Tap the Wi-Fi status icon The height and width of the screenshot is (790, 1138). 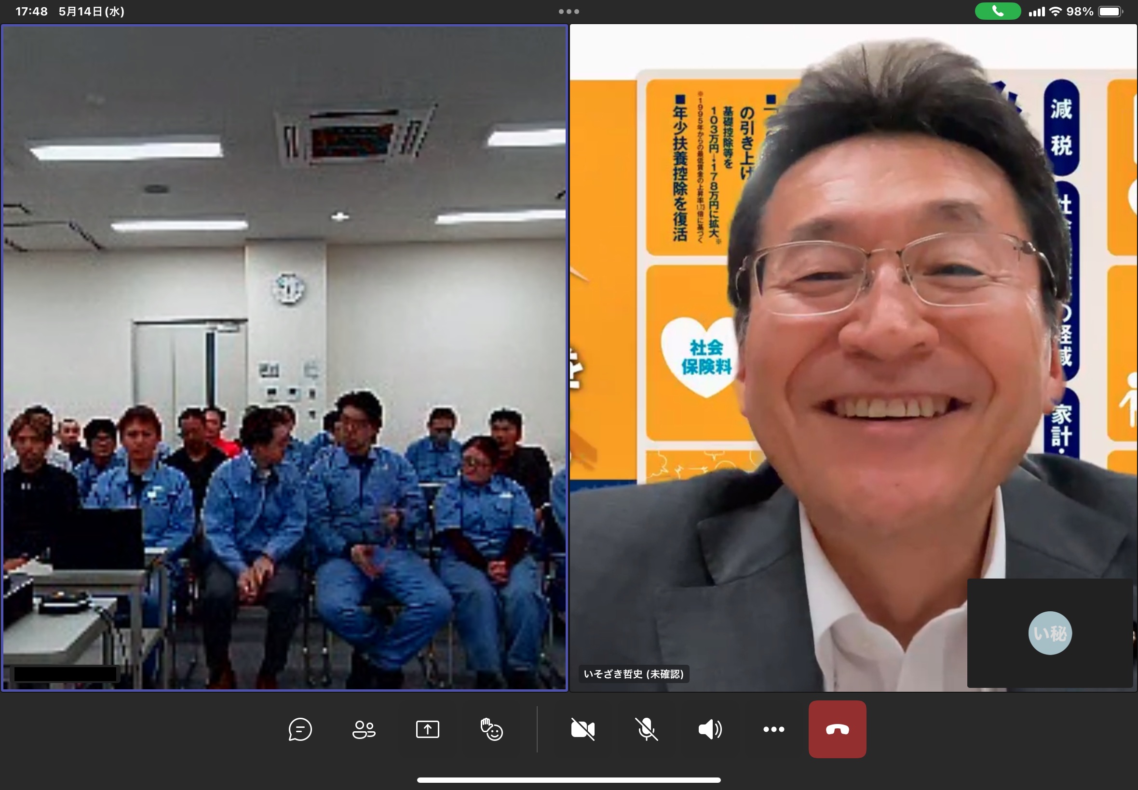(1055, 12)
